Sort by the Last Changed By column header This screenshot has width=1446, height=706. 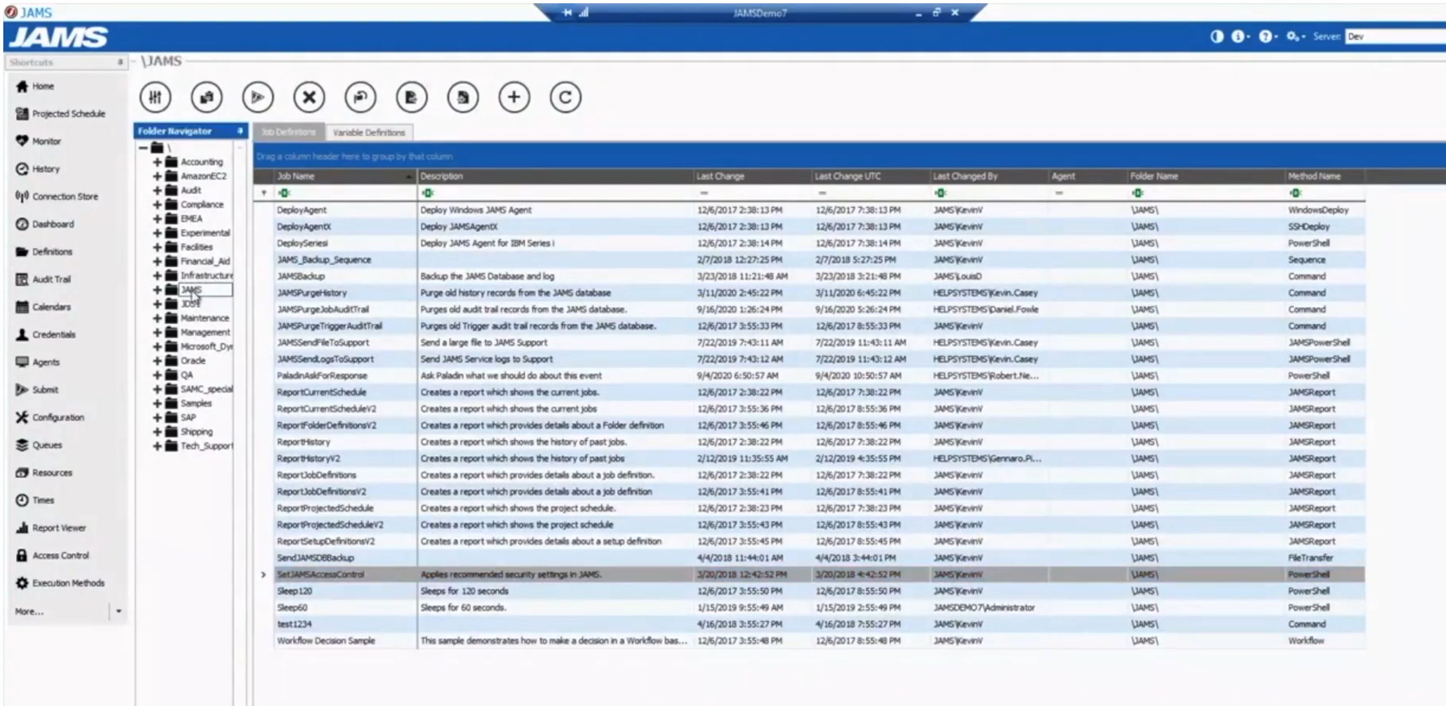[x=990, y=176]
